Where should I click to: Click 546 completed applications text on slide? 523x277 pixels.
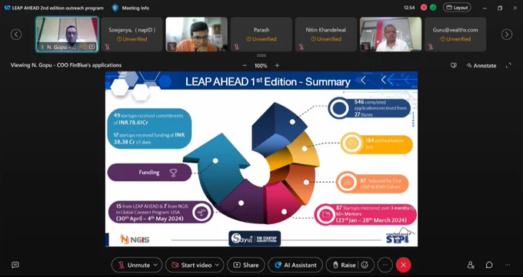tap(380, 108)
